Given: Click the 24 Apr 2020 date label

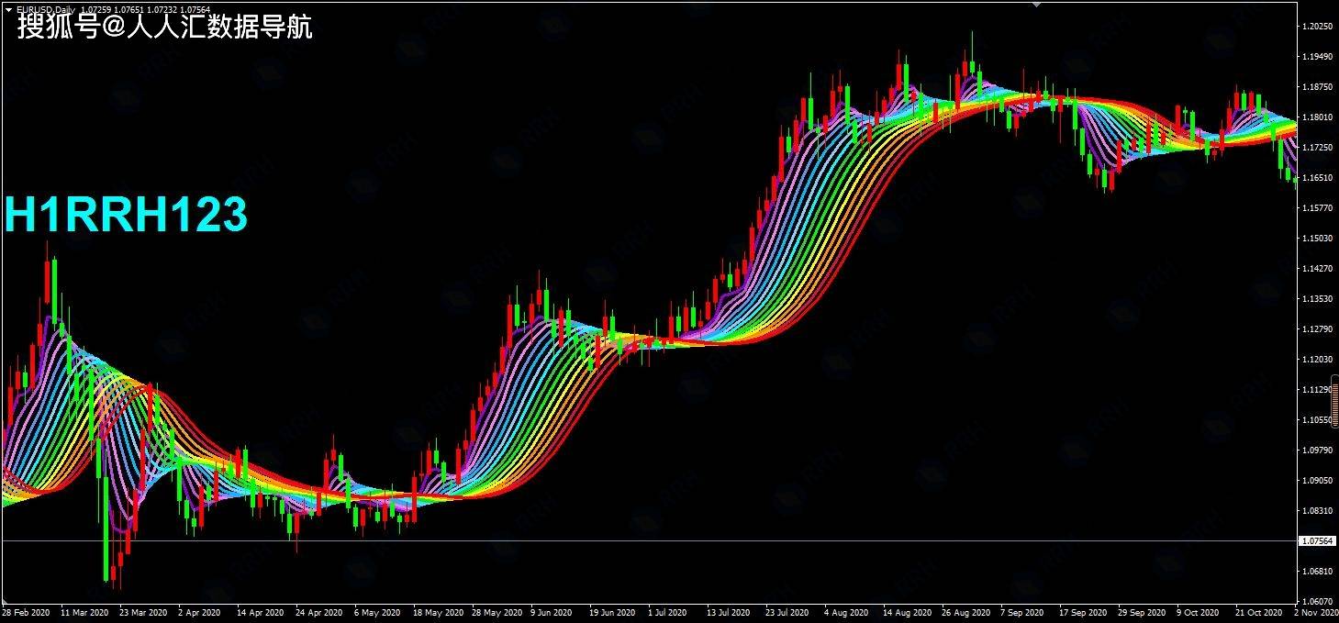Looking at the screenshot, I should coord(318,612).
